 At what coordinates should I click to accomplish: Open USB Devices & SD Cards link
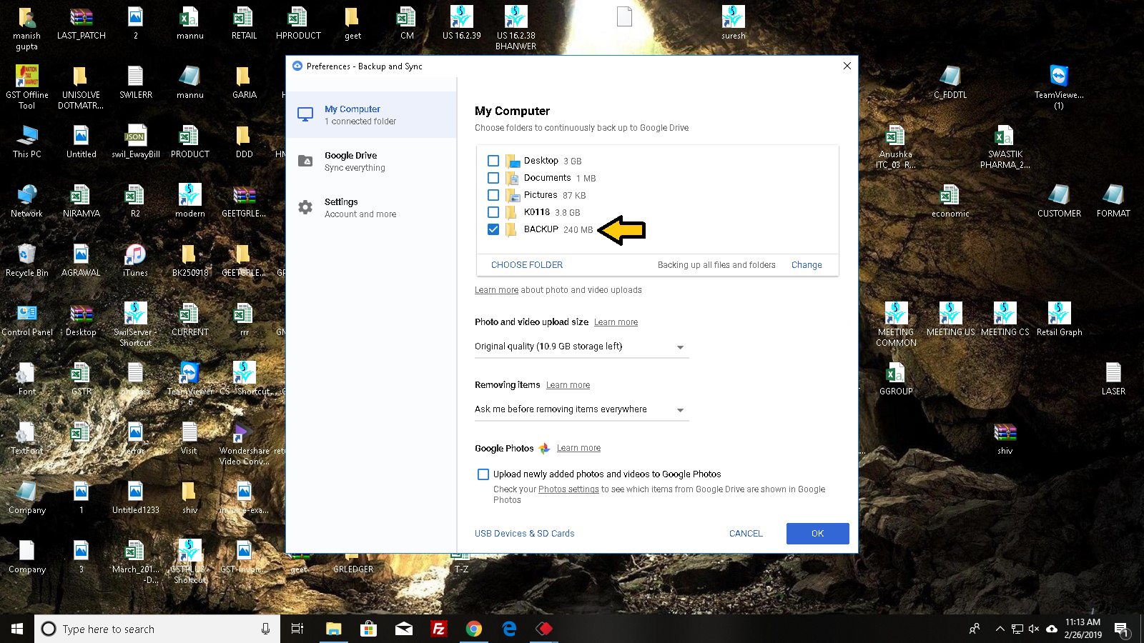[x=524, y=534]
